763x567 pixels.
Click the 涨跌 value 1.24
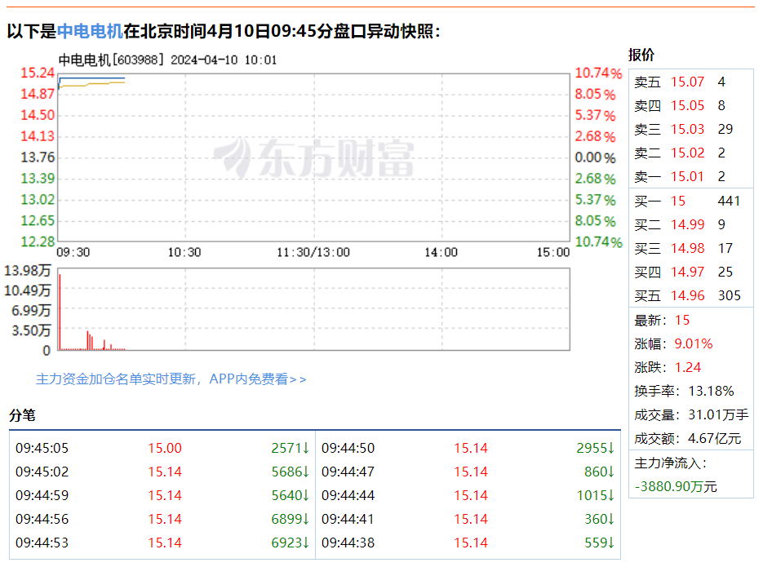point(688,367)
